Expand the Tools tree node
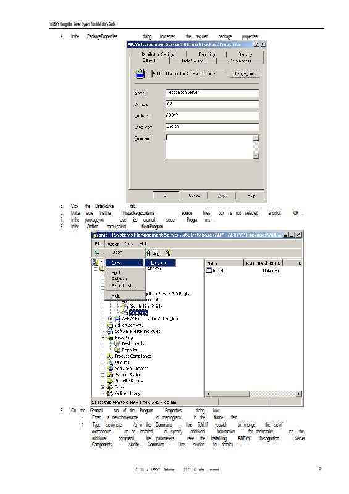Image resolution: width=349 pixels, height=494 pixels. pos(103,387)
